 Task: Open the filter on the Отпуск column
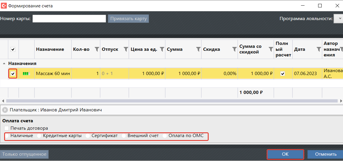125,49
